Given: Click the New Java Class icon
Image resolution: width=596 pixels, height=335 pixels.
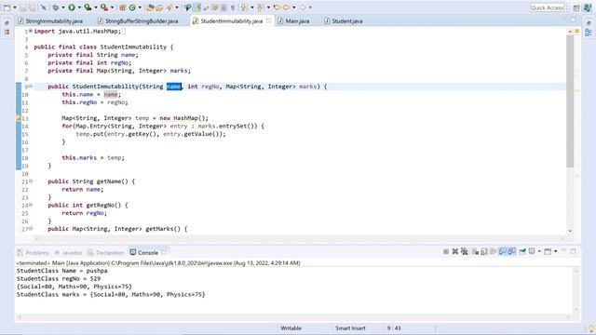Looking at the screenshot, I should (x=132, y=7).
